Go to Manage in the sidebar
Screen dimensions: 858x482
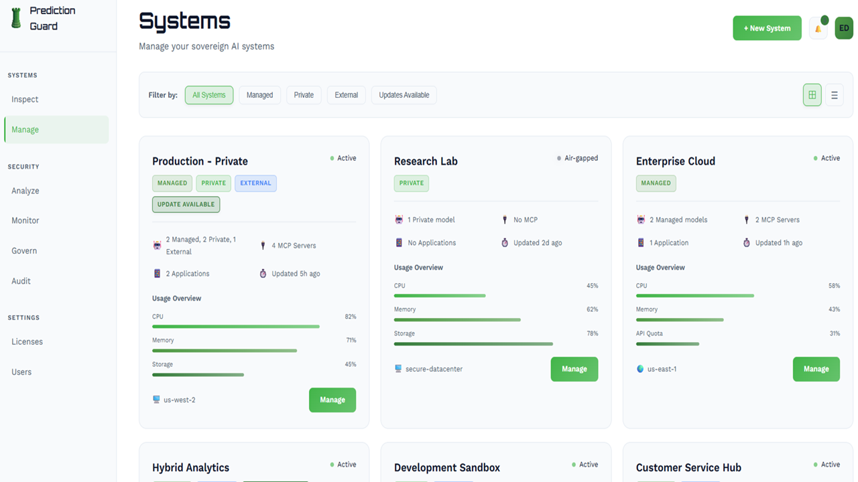point(56,130)
